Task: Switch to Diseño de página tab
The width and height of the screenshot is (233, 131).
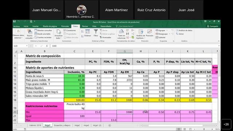Action: coord(50,26)
